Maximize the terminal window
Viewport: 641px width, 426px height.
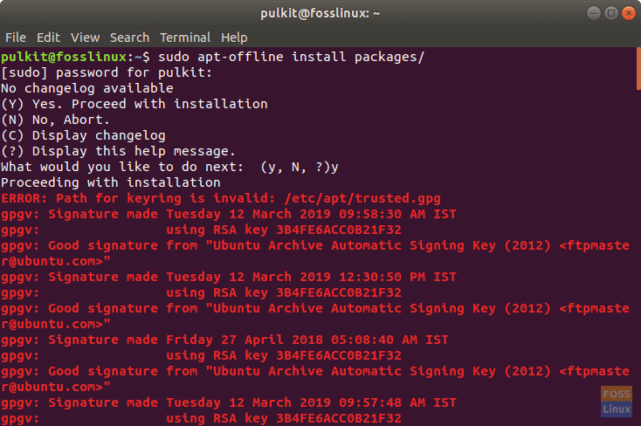611,13
